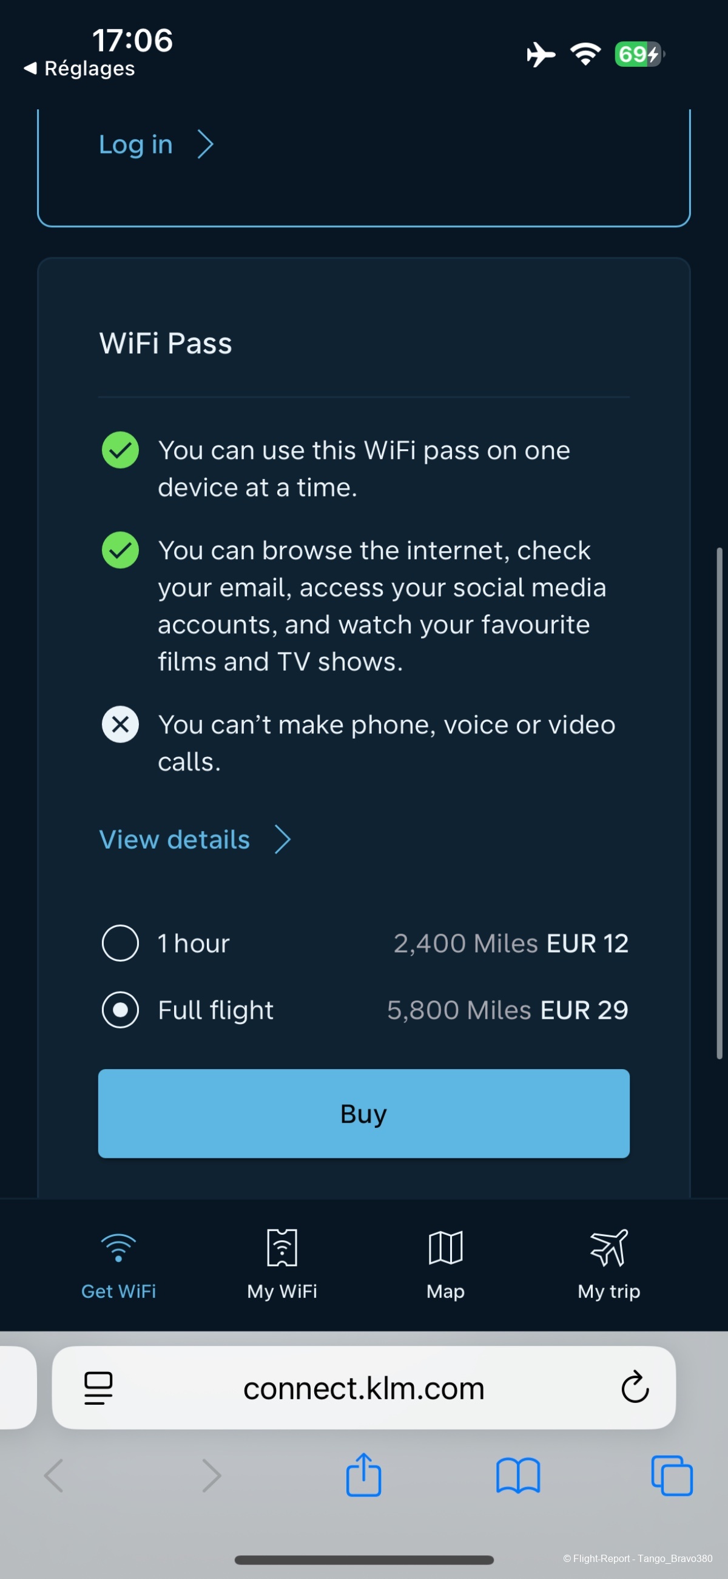Tap the Safari share icon

point(363,1475)
